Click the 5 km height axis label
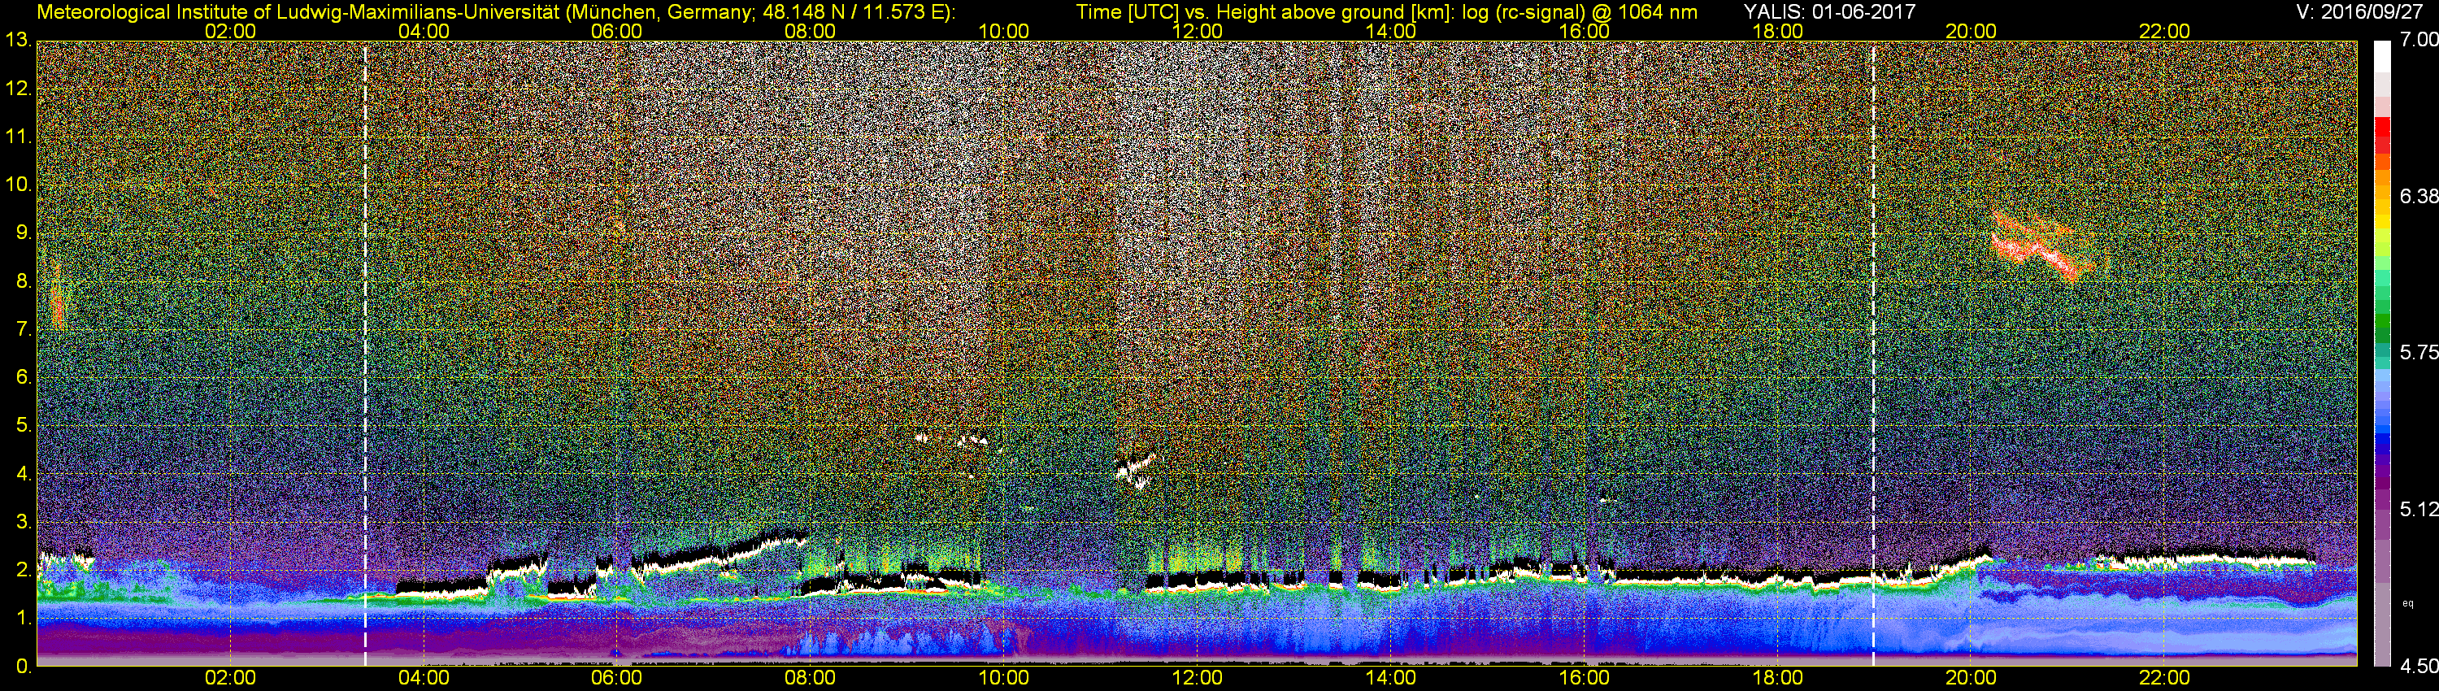 click(x=23, y=425)
